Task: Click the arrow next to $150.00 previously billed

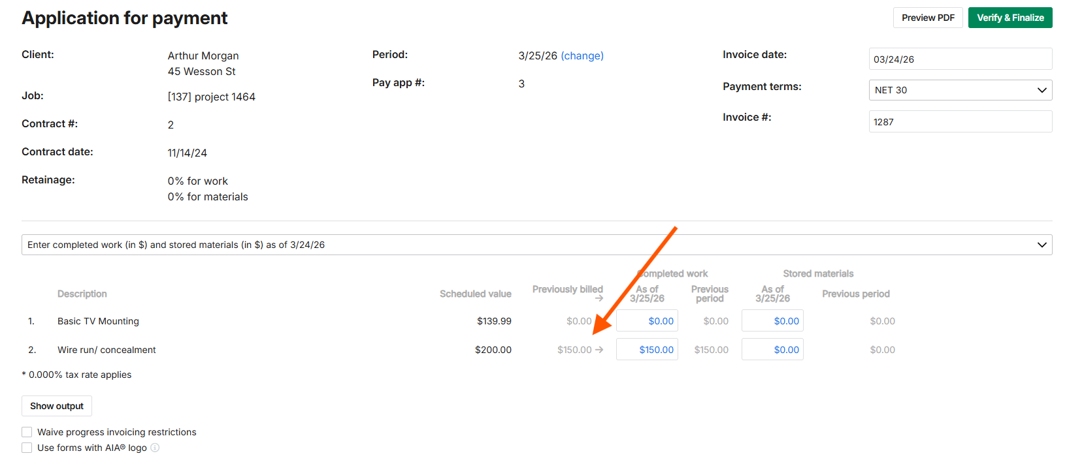Action: (x=599, y=350)
